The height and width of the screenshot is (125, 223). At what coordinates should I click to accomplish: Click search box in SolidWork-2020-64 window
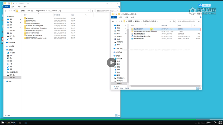click(189, 21)
